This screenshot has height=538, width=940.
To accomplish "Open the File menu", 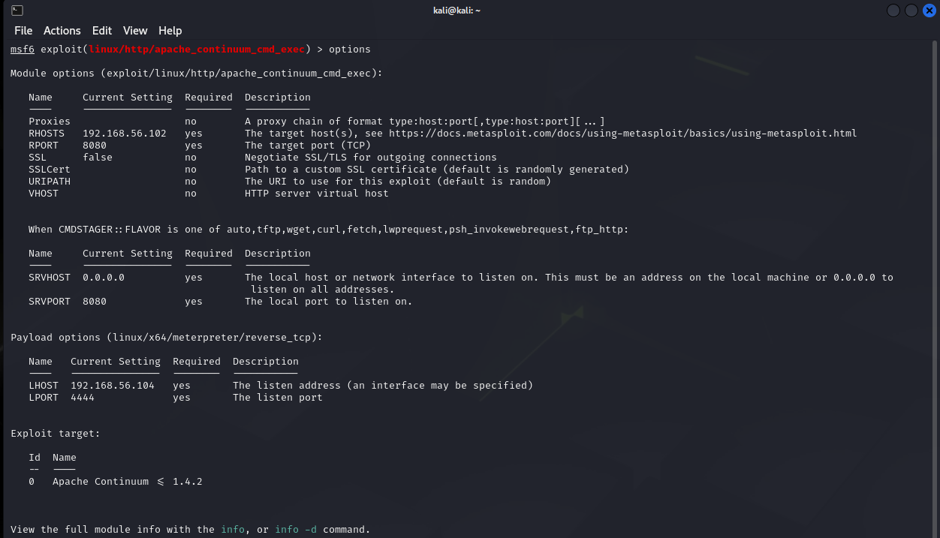I will tap(23, 31).
